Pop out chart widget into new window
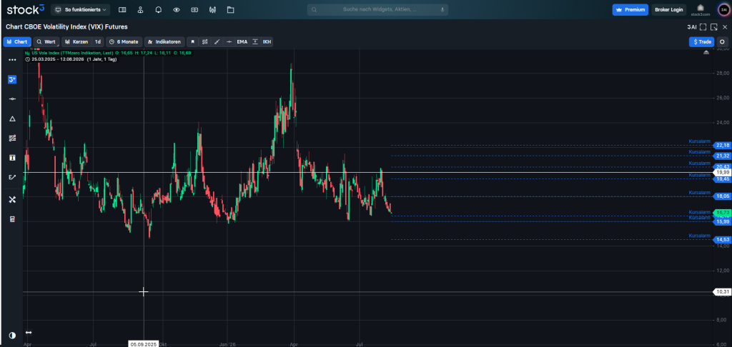This screenshot has width=732, height=347. point(714,27)
